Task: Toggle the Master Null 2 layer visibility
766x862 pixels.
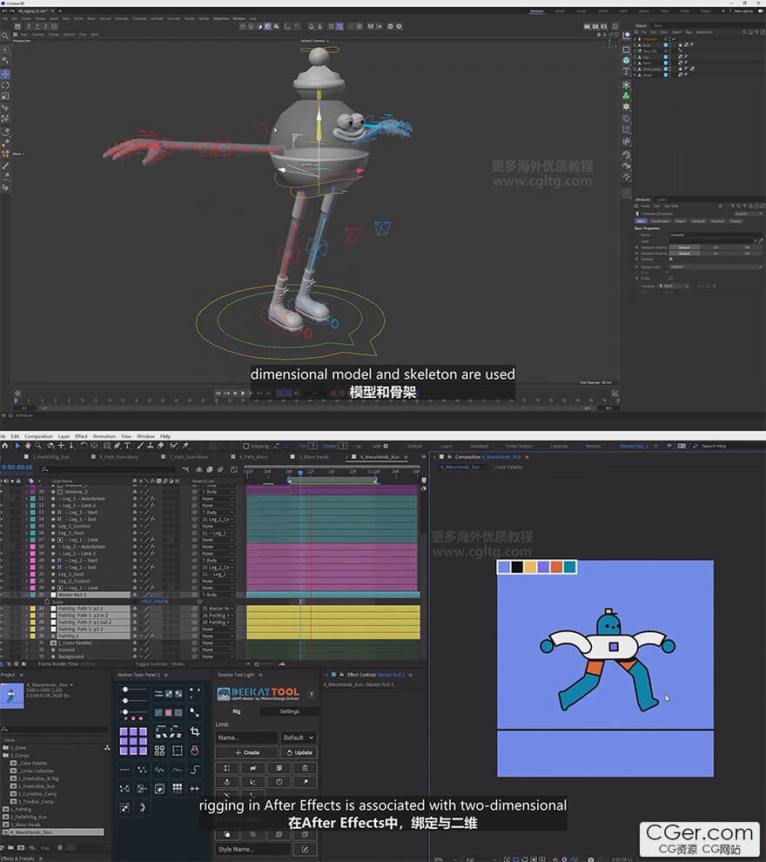Action: 3,595
